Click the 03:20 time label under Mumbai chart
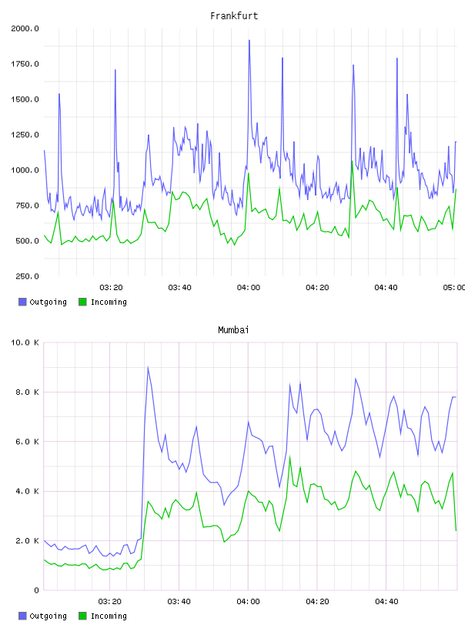This screenshot has width=468, height=628. [x=110, y=602]
